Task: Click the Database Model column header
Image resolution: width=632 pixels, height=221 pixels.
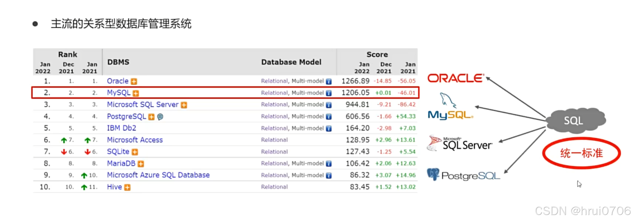Action: [291, 62]
